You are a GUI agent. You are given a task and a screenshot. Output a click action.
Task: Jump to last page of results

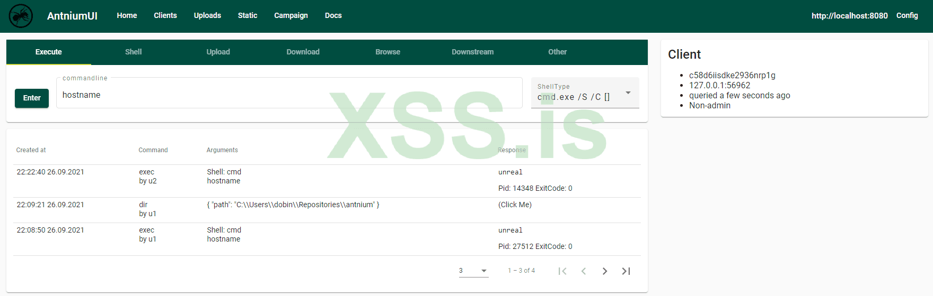626,271
